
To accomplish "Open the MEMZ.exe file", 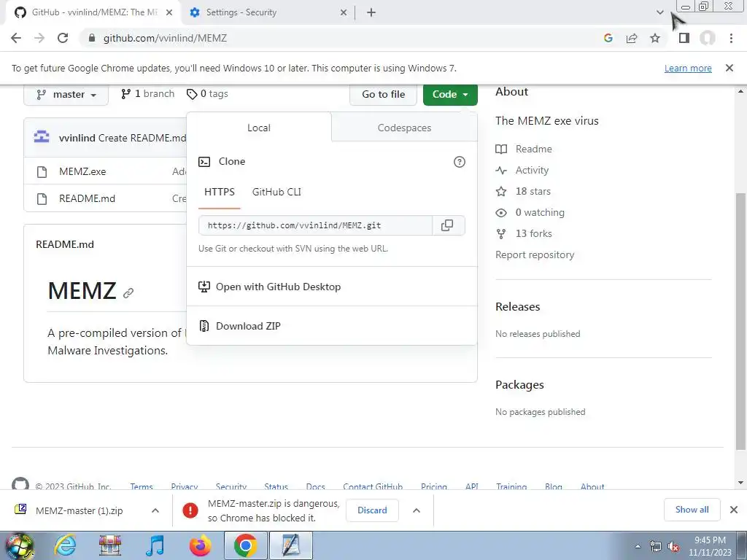I will (82, 171).
